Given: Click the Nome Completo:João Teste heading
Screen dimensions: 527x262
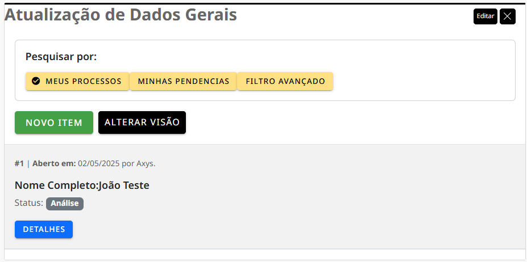Looking at the screenshot, I should [82, 185].
